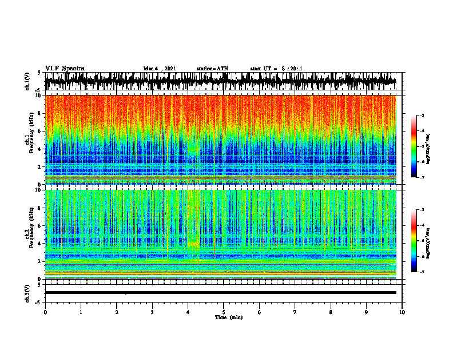
Task: Click the '-7' label on ch.1 color bar
Action: (422, 177)
